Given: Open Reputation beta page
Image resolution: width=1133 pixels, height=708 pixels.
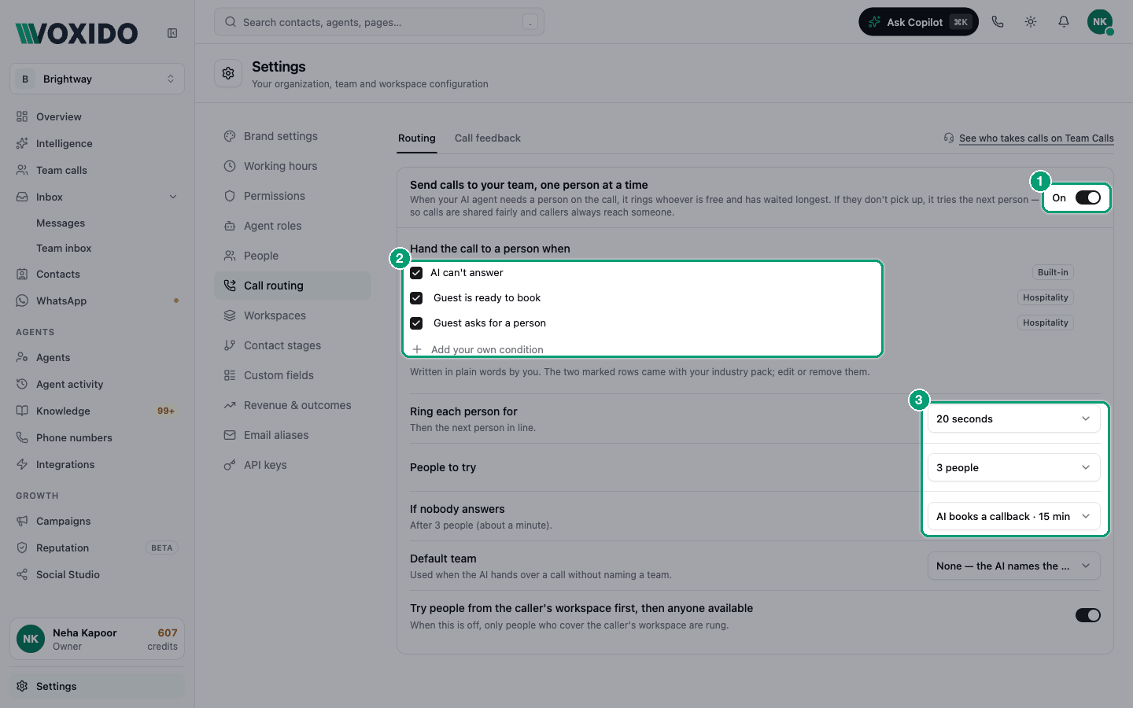Looking at the screenshot, I should pyautogui.click(x=97, y=548).
